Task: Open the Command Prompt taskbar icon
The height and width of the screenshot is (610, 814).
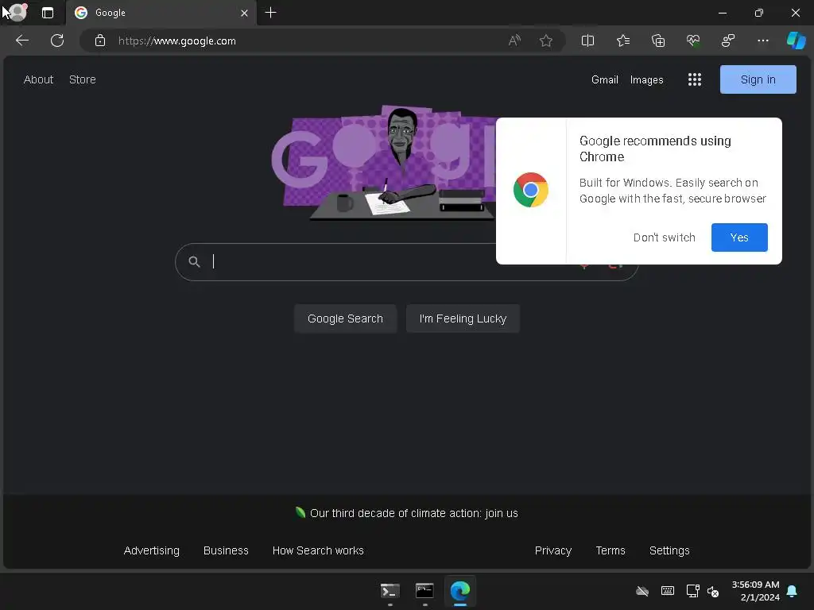Action: [424, 591]
